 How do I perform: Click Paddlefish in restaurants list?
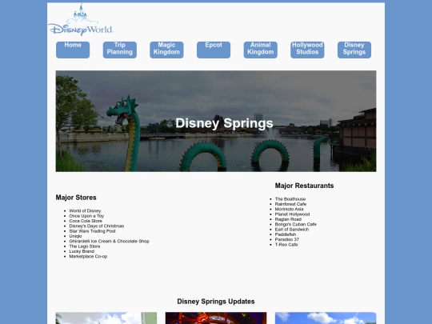pyautogui.click(x=286, y=234)
